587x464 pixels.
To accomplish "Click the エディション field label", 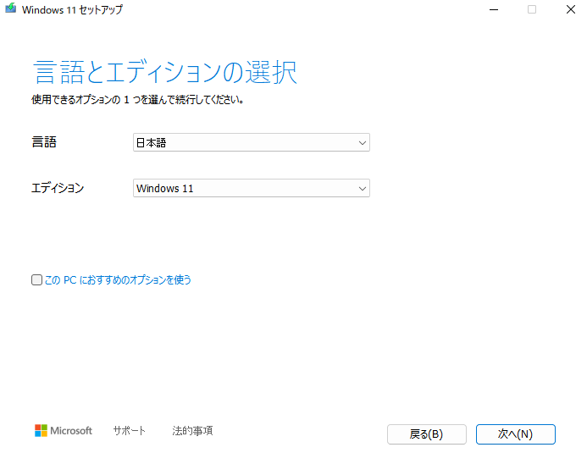I will tap(58, 188).
